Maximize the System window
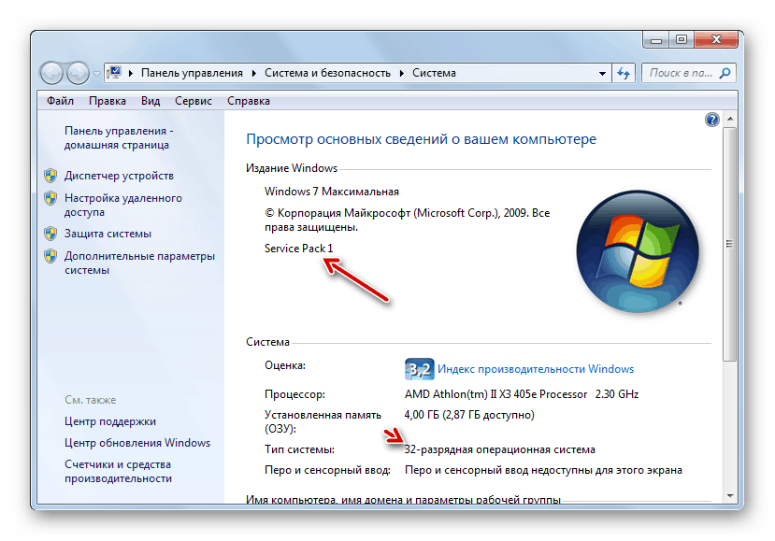Image resolution: width=775 pixels, height=541 pixels. (x=682, y=39)
